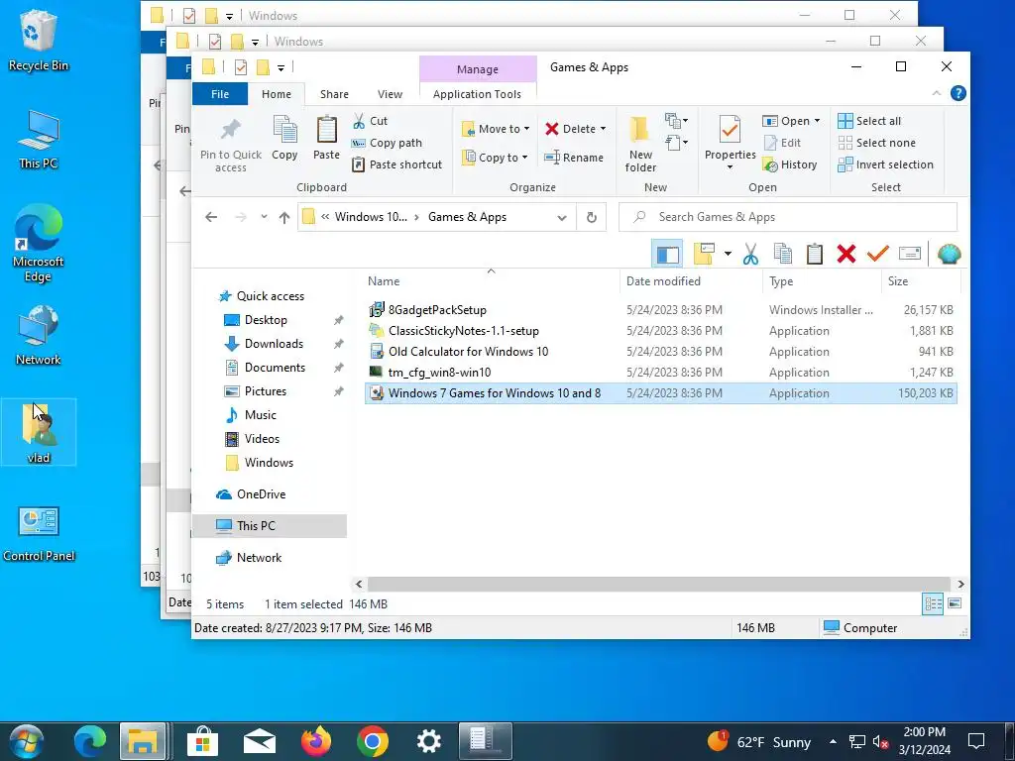Viewport: 1015px width, 761px height.
Task: Open the File menu tab
Action: coord(220,94)
